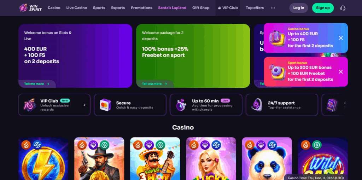Click Tell me more on purple banner

pos(37,84)
